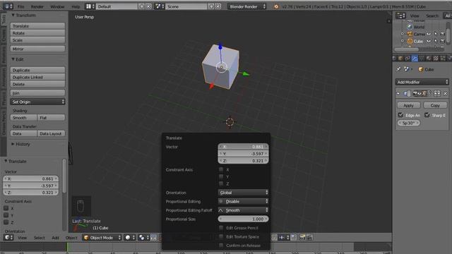Collapse the modifier panel arrow
The image size is (452, 254).
(x=398, y=93)
